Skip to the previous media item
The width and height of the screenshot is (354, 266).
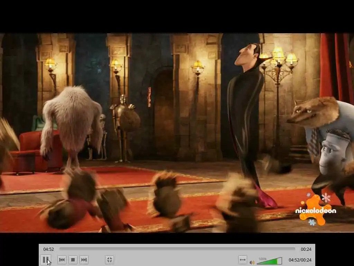pyautogui.click(x=62, y=260)
